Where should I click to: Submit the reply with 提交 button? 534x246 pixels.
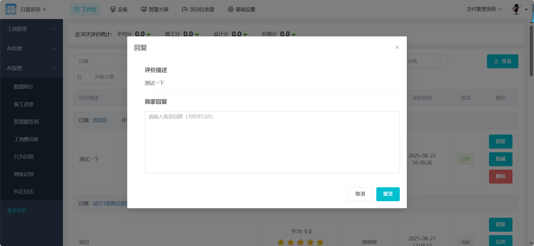(388, 194)
